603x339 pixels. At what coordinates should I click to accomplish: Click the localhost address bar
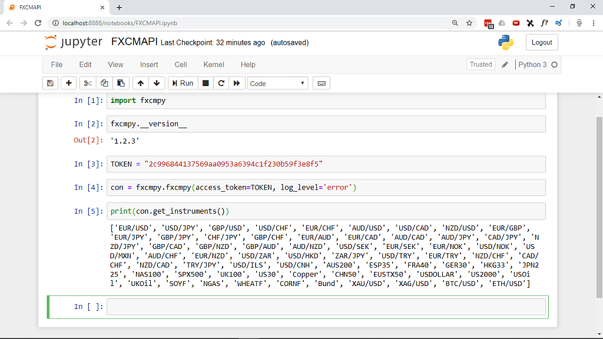click(x=250, y=23)
